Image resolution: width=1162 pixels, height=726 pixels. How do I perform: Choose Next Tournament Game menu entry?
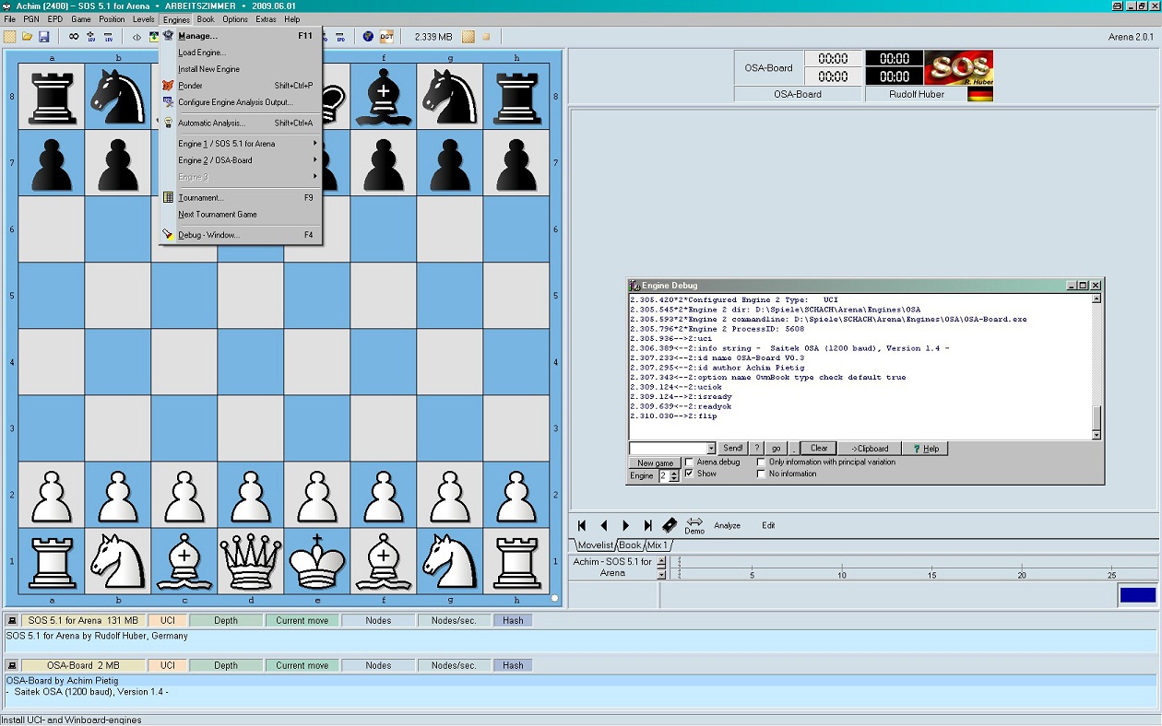pyautogui.click(x=240, y=214)
